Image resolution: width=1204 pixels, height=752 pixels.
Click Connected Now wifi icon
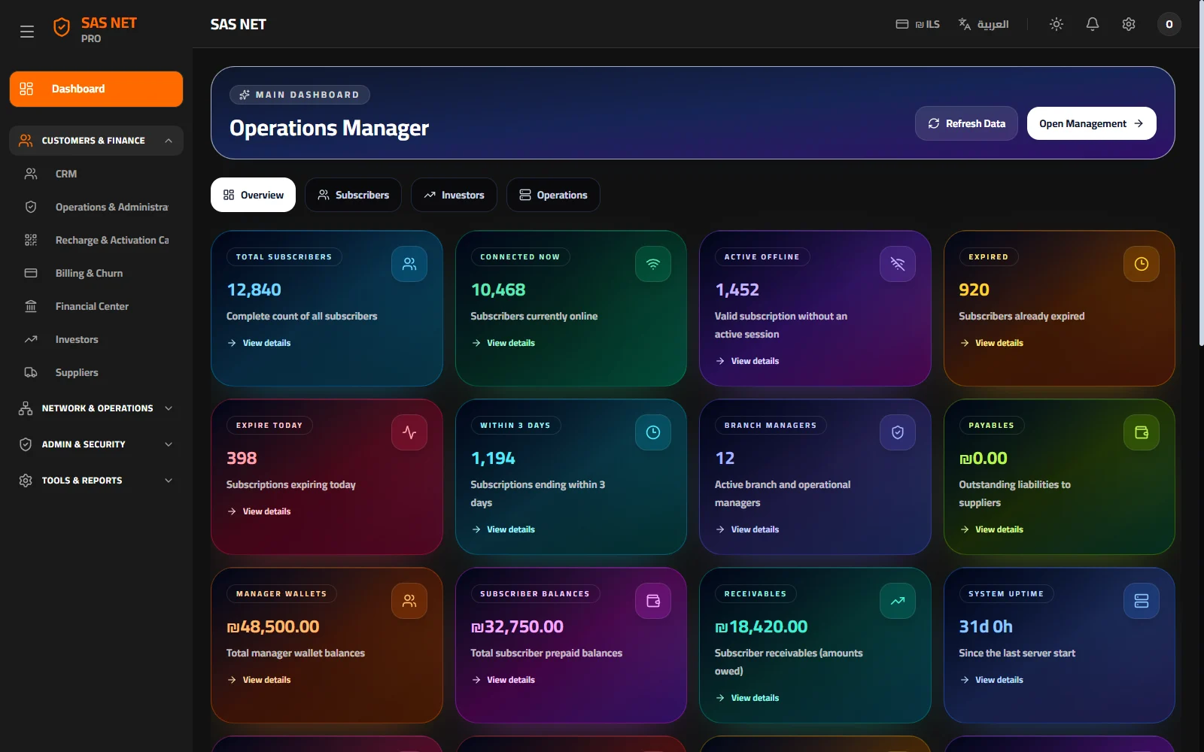click(x=653, y=264)
